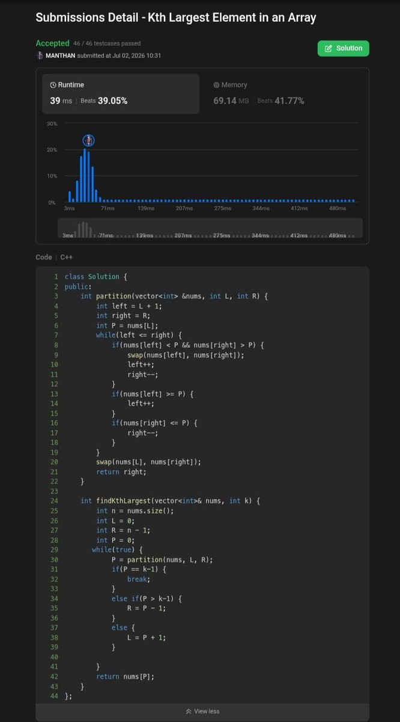Click the 46 / 46 testcases passed text
Screen dimensions: 400x722
107,44
